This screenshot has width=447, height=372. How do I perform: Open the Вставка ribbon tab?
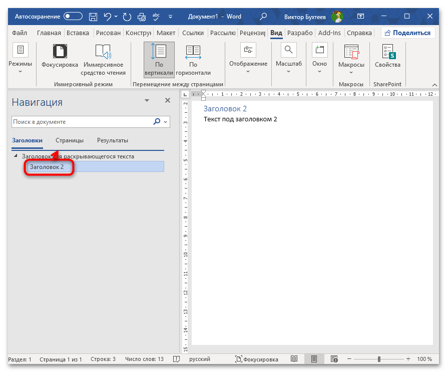click(78, 33)
